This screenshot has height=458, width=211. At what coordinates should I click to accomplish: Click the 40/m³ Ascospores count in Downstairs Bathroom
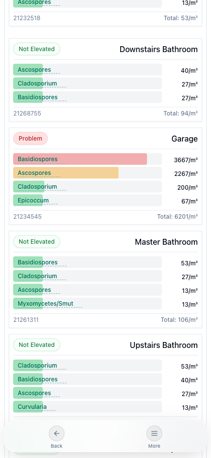[189, 71]
